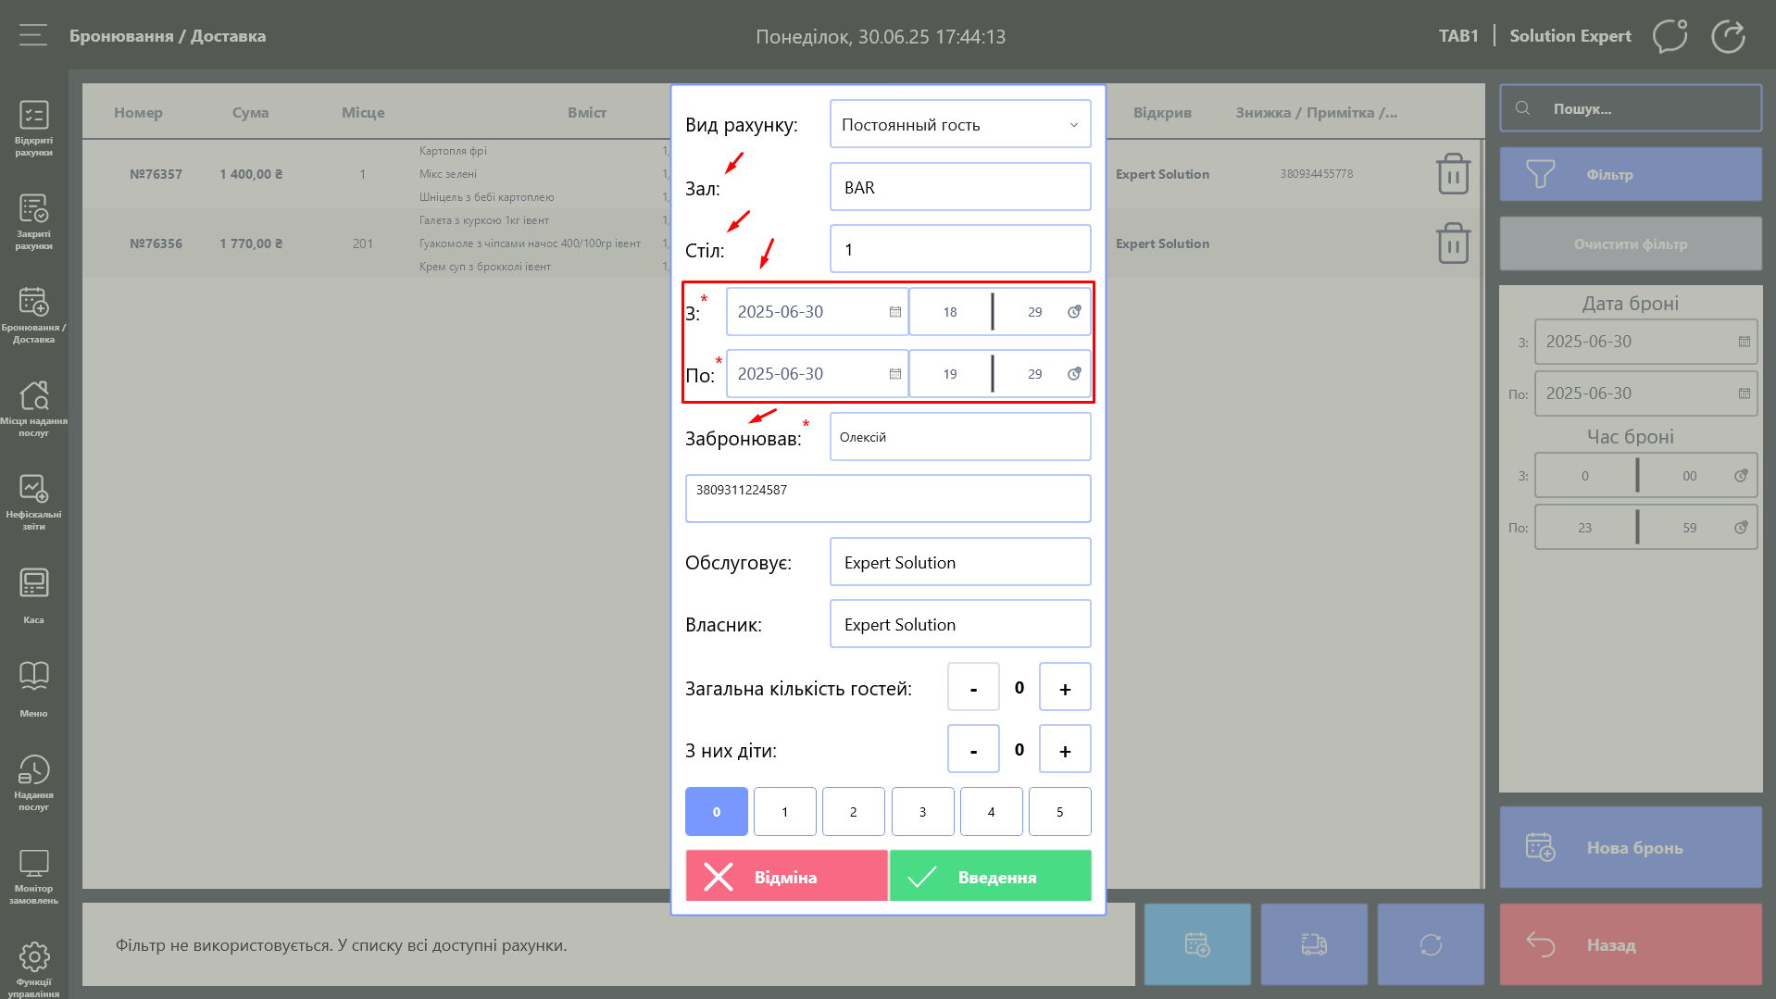Confirm booking with Введення button
This screenshot has height=999, width=1776.
pyautogui.click(x=990, y=877)
